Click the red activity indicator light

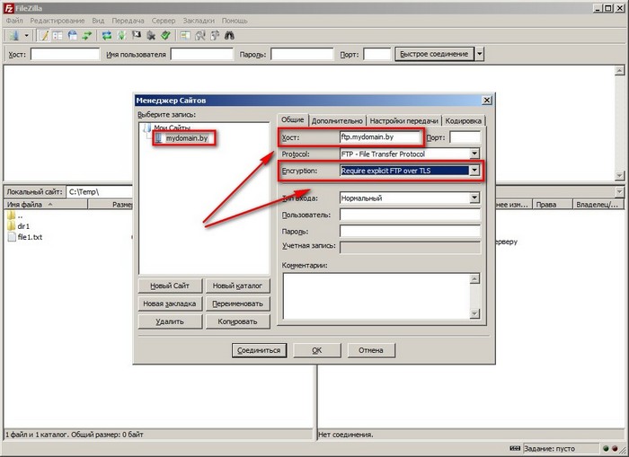click(x=615, y=448)
